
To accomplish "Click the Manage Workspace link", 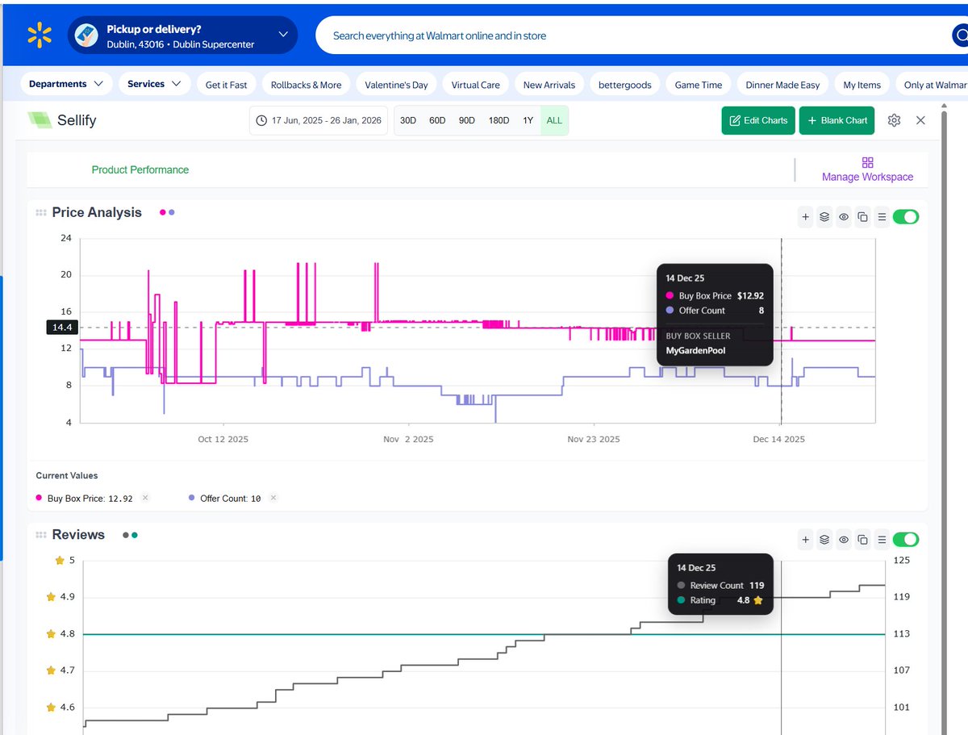I will 868,177.
